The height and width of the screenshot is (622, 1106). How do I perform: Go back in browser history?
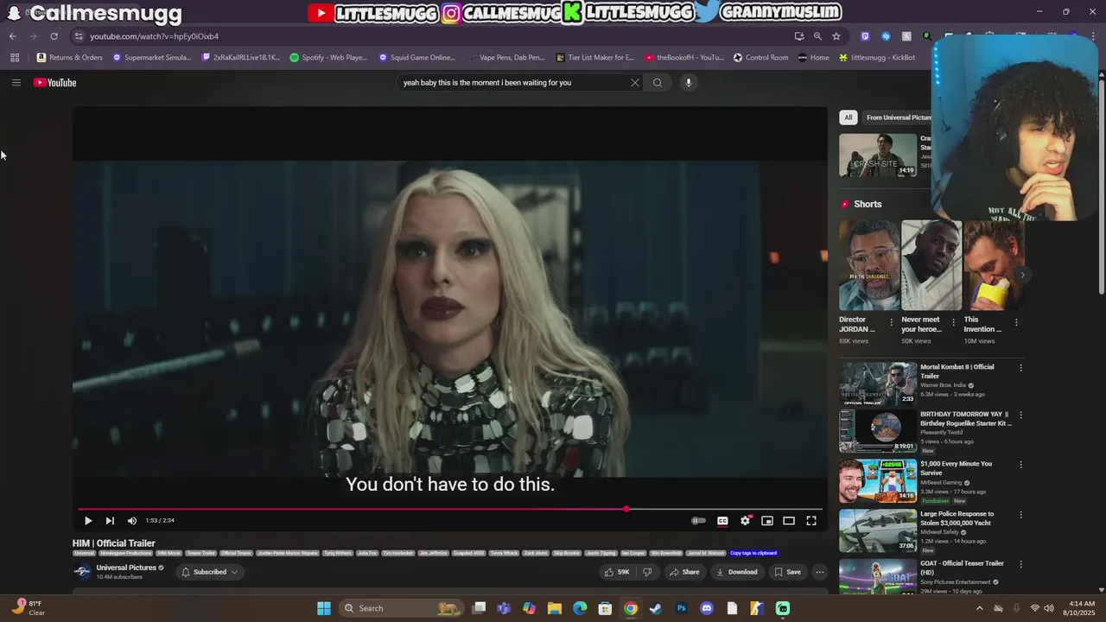click(12, 36)
